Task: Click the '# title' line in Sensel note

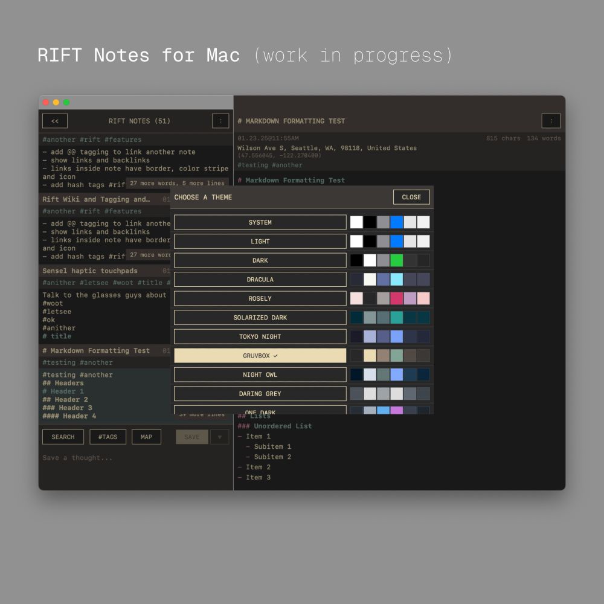Action: 57,336
